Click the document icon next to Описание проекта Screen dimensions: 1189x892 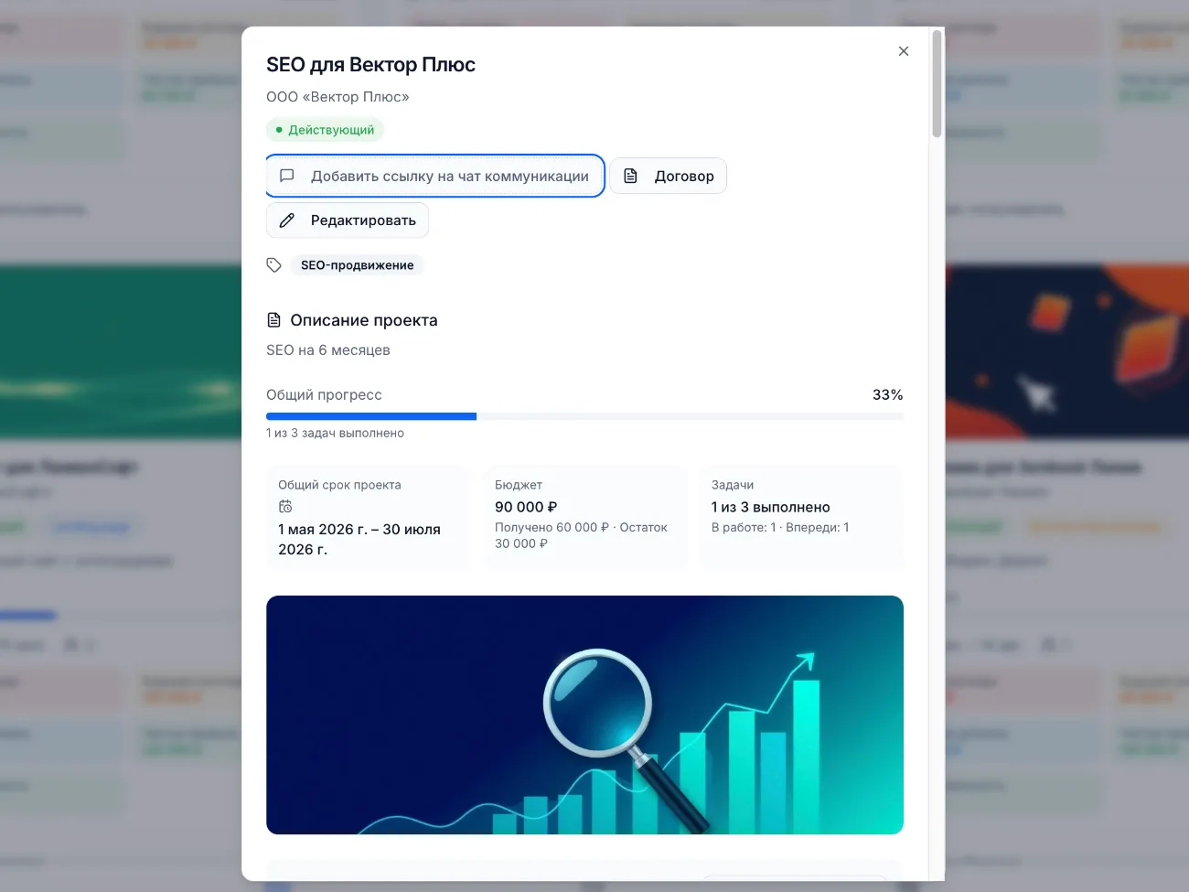pos(273,320)
